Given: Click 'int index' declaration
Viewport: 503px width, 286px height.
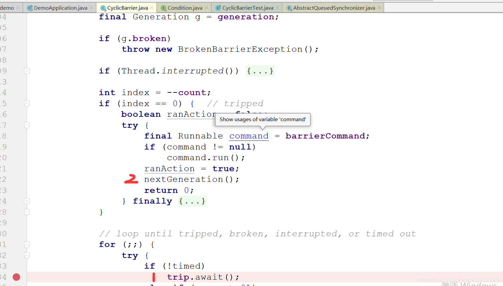Looking at the screenshot, I should (x=124, y=92).
